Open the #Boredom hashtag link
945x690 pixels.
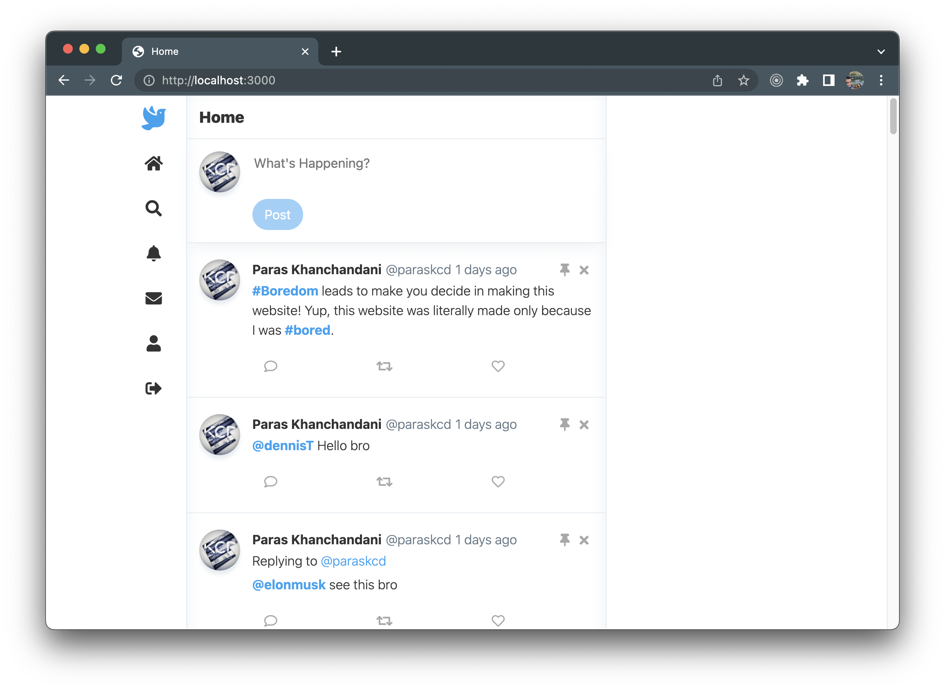[x=285, y=291]
